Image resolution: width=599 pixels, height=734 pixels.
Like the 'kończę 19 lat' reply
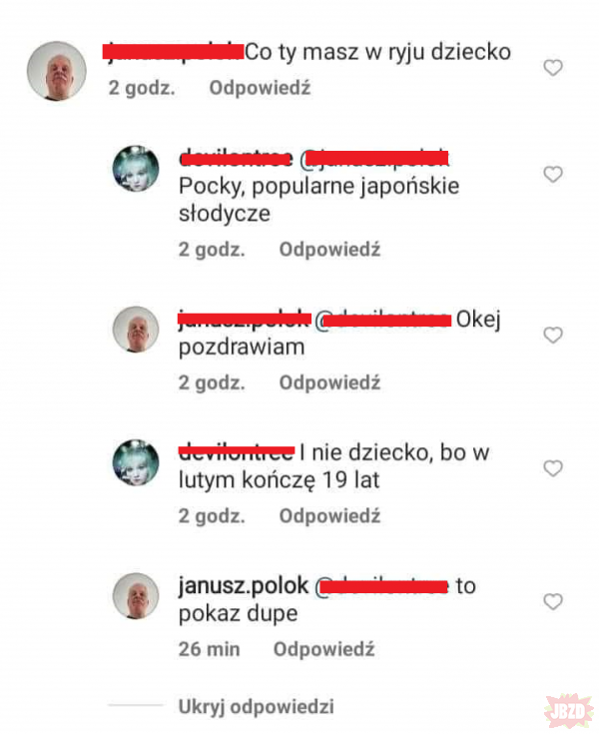[553, 468]
